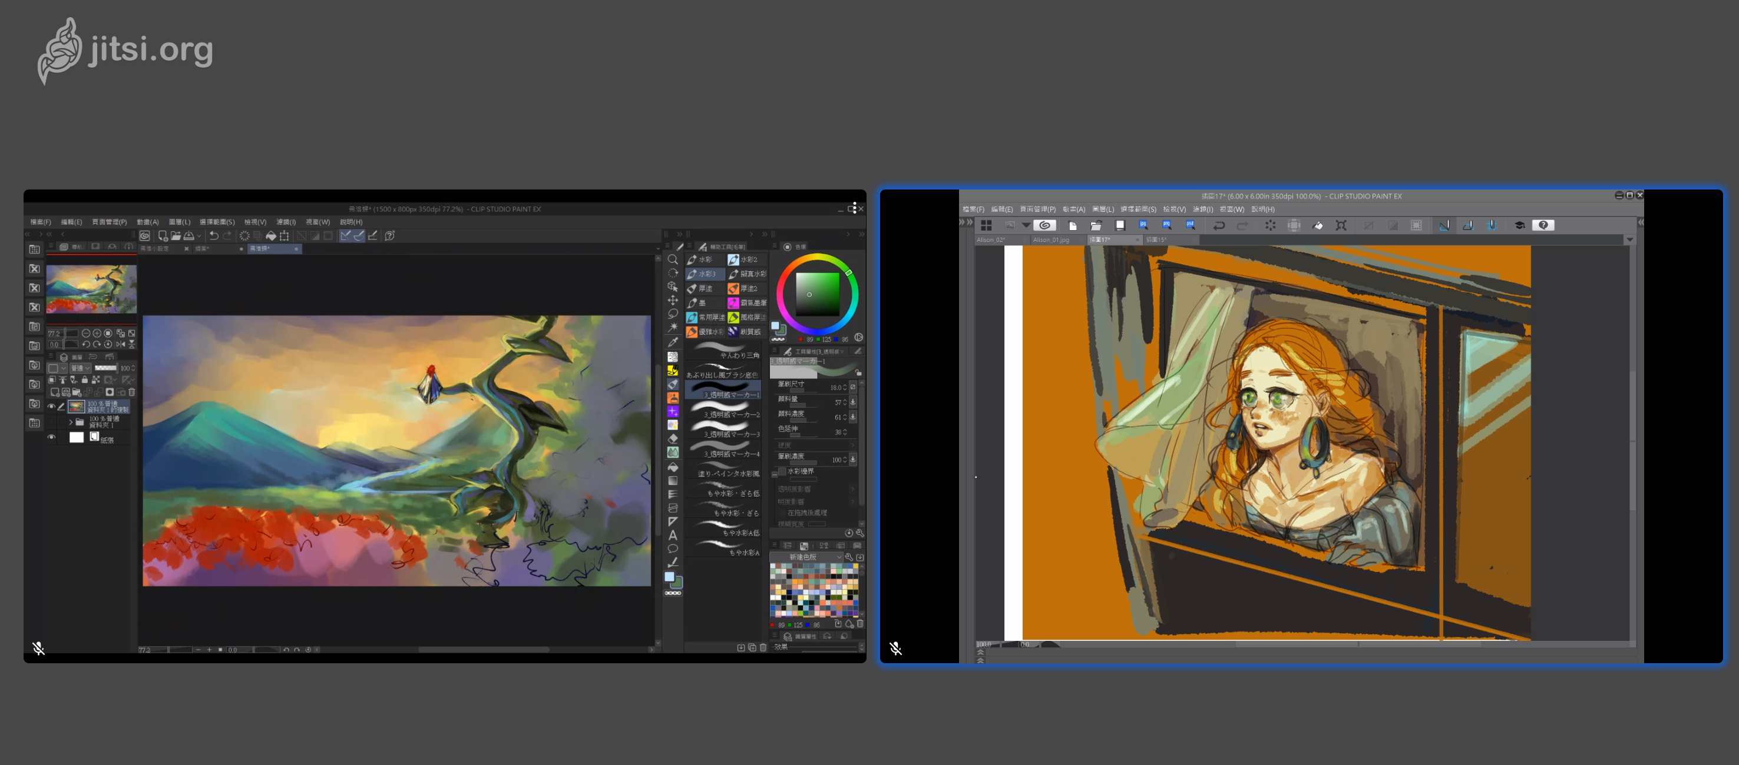Toggle visibility box of 資料夾 1 folder layer
1739x765 pixels.
[x=51, y=421]
